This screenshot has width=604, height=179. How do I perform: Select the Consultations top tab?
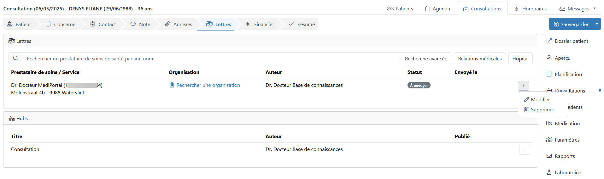pos(482,8)
